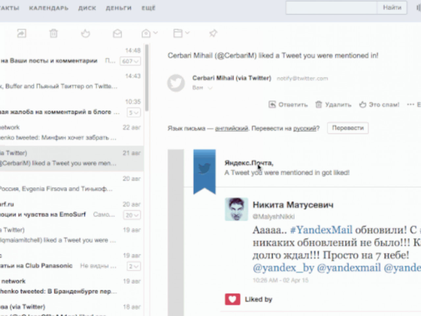
Task: Click the Это спам! label
Action: click(x=384, y=105)
